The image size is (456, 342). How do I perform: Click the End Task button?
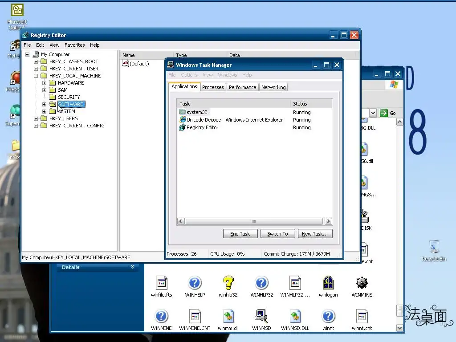point(240,234)
